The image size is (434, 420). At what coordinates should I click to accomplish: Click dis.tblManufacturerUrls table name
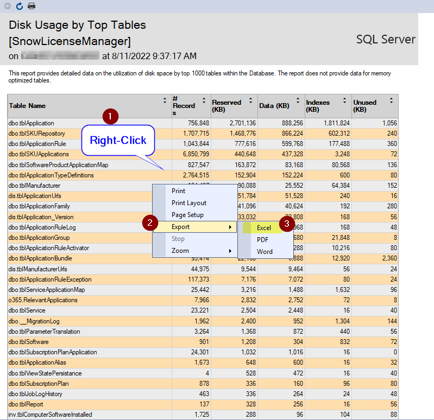pos(37,269)
